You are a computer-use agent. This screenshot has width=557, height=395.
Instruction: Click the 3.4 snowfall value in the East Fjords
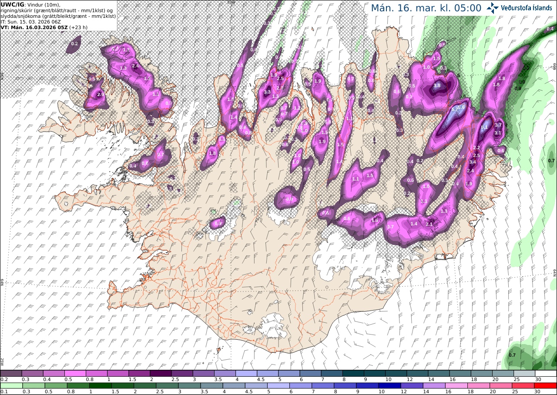(473, 162)
